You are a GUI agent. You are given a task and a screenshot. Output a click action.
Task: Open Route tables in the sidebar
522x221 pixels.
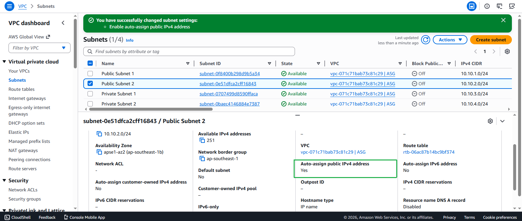(22, 89)
